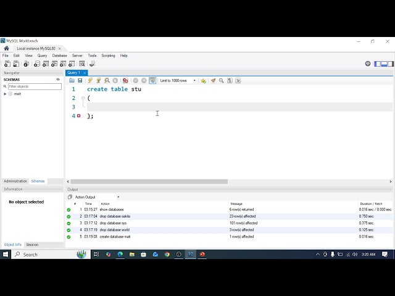The height and width of the screenshot is (296, 395).
Task: Open the Object Info tab
Action: (x=12, y=245)
